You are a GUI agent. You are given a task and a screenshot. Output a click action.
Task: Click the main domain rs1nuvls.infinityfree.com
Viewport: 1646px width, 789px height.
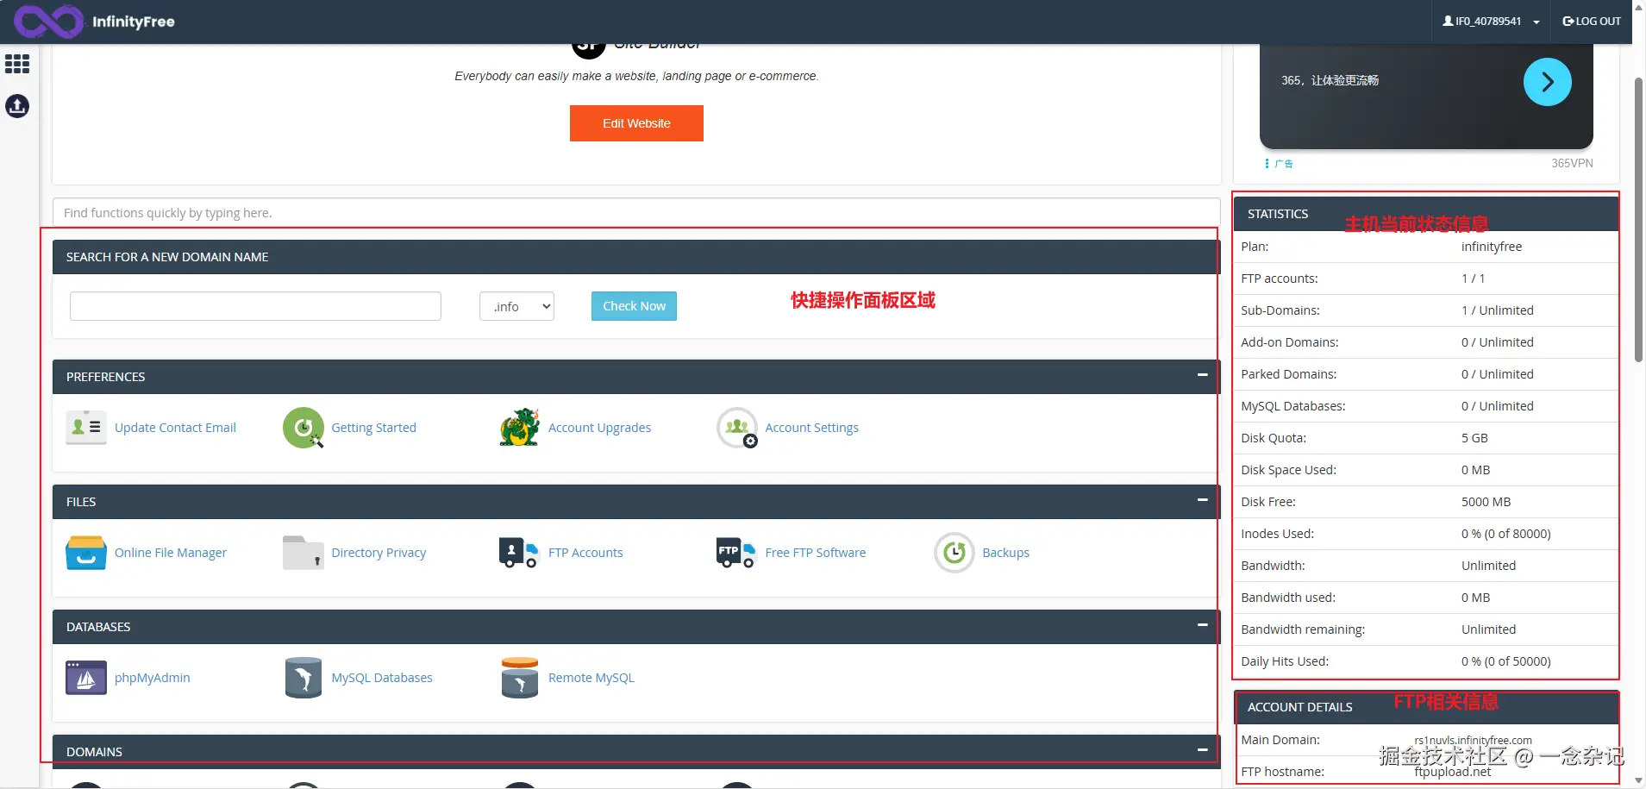point(1473,741)
